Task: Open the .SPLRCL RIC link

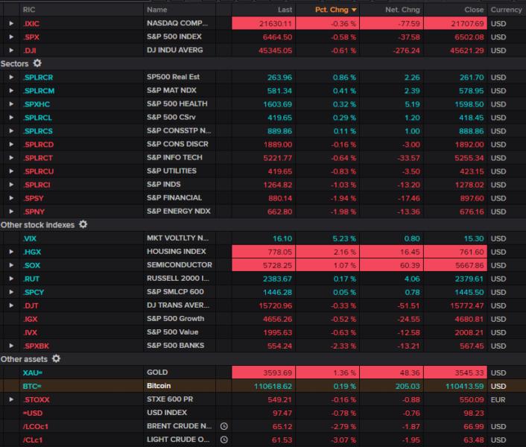Action: (x=37, y=118)
